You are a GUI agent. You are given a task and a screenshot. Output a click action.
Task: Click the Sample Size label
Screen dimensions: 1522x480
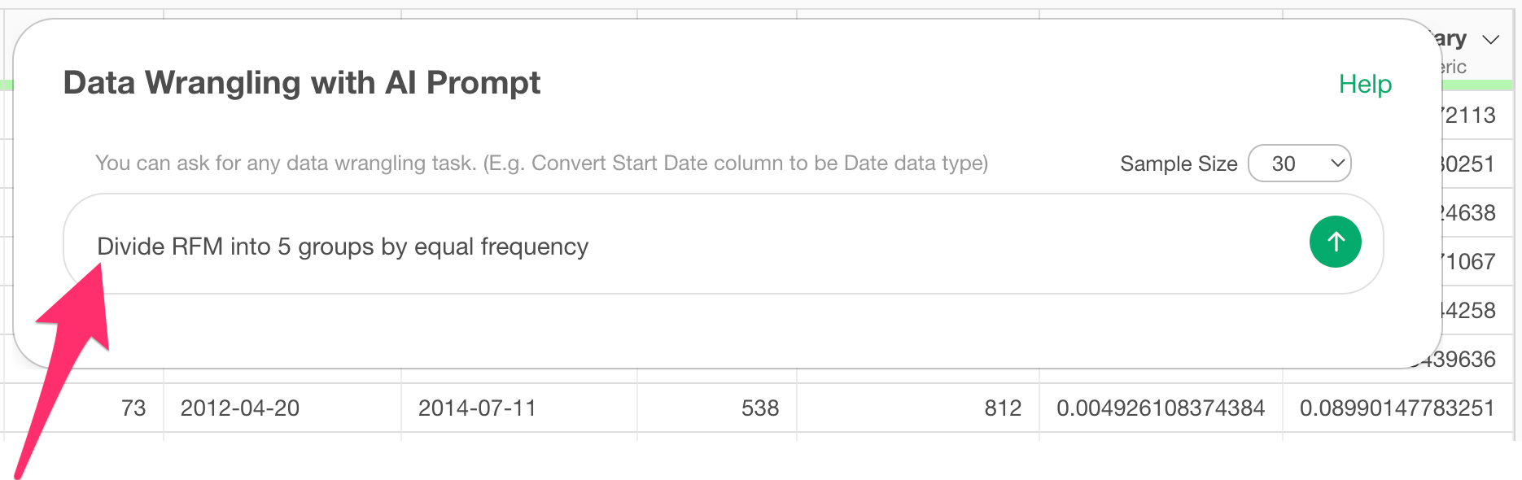[x=1178, y=164]
